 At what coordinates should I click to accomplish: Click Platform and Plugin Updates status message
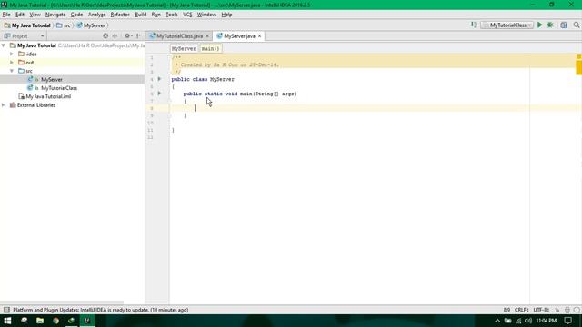[101, 310]
